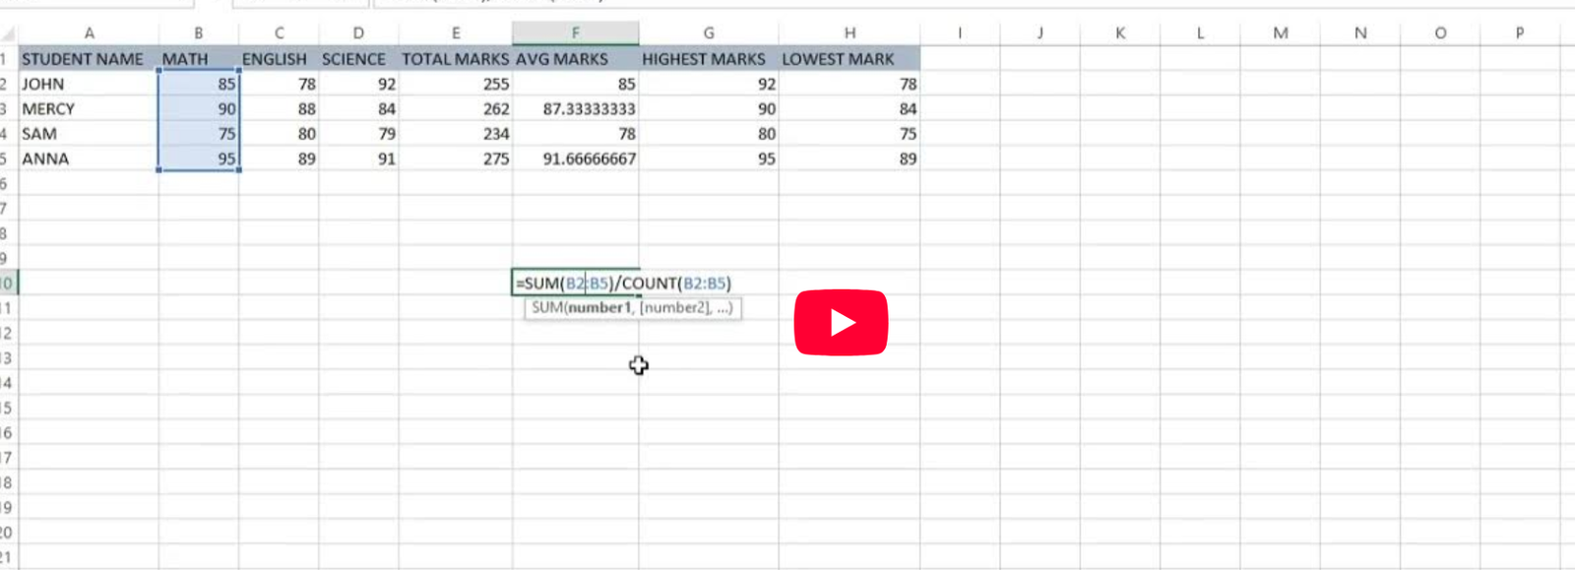Play the video with the red YouTube button
This screenshot has height=570, width=1575.
(x=841, y=322)
